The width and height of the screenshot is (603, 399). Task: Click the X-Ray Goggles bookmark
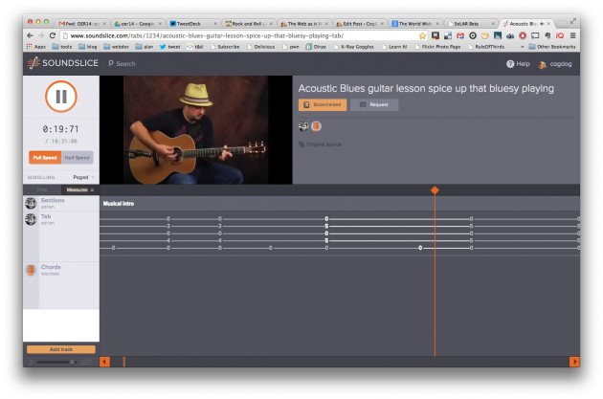(x=353, y=47)
